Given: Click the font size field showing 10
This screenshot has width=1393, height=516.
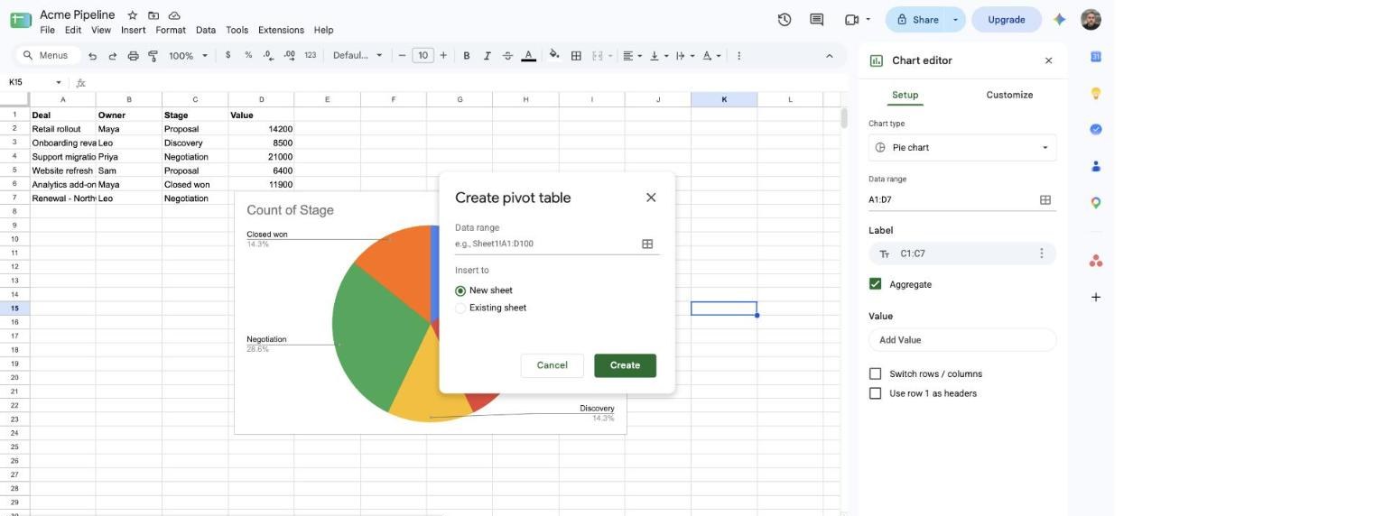Looking at the screenshot, I should [423, 56].
